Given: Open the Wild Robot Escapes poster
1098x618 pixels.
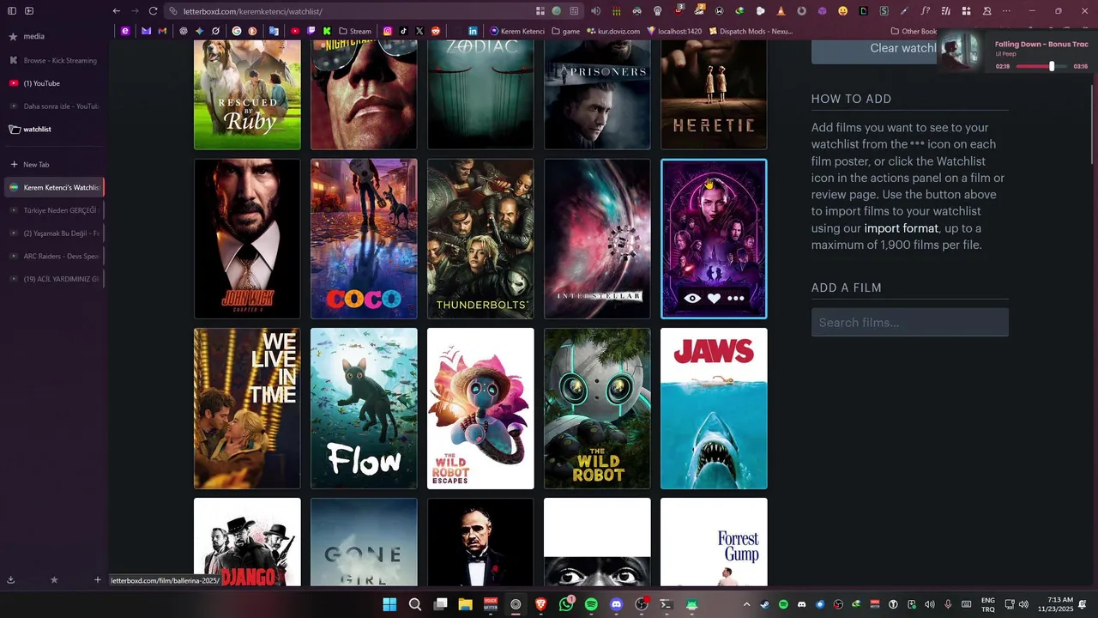Looking at the screenshot, I should point(480,409).
